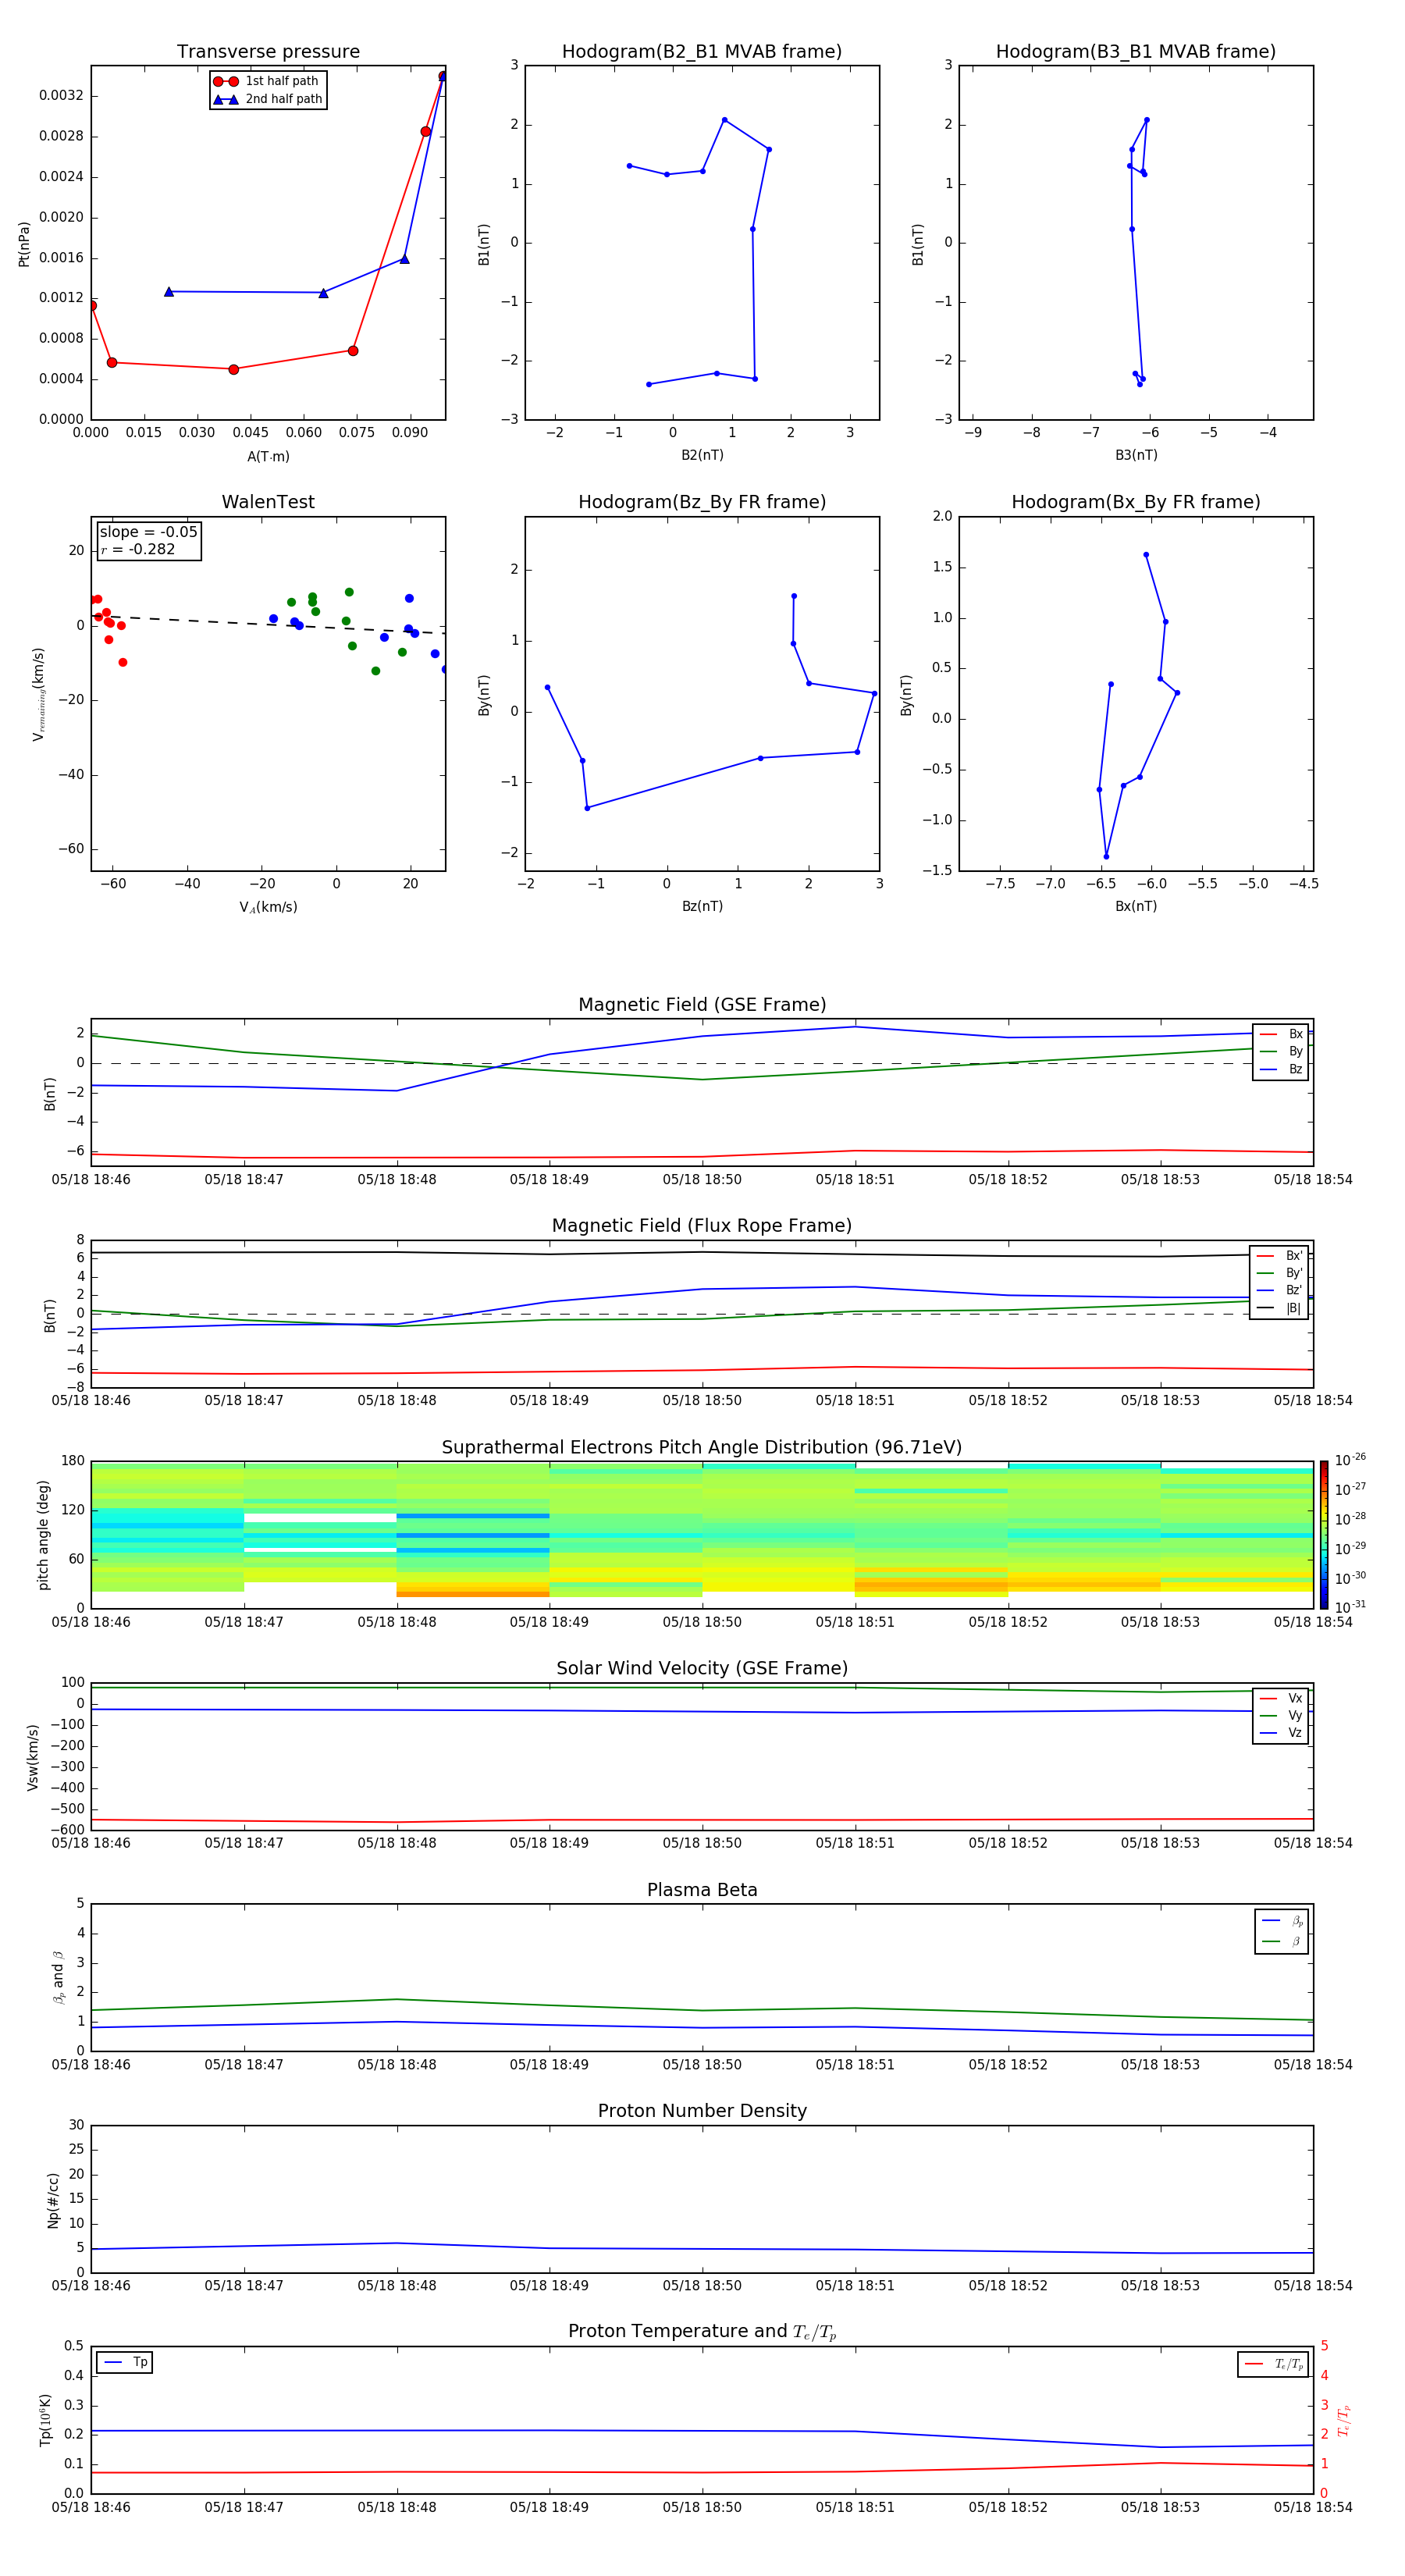Viewport: 1405px width, 2576px height.
Task: Click the red circle '1st half path' legend marker
Action: tap(226, 81)
